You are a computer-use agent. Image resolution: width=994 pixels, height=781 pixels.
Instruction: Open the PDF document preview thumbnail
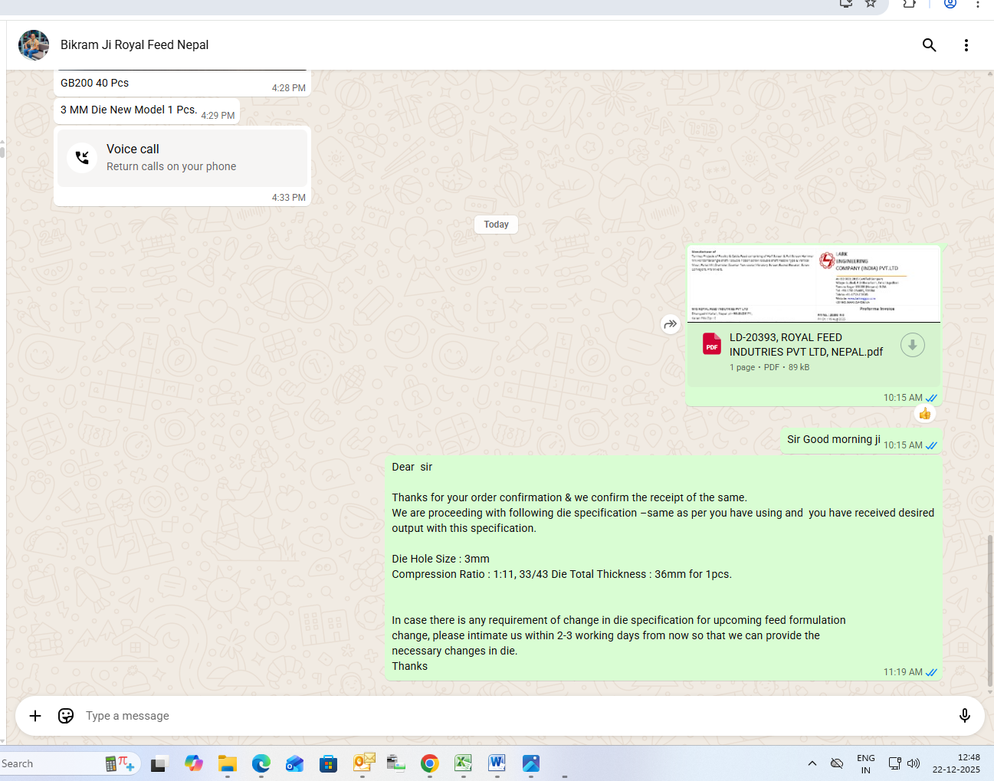[x=813, y=284]
